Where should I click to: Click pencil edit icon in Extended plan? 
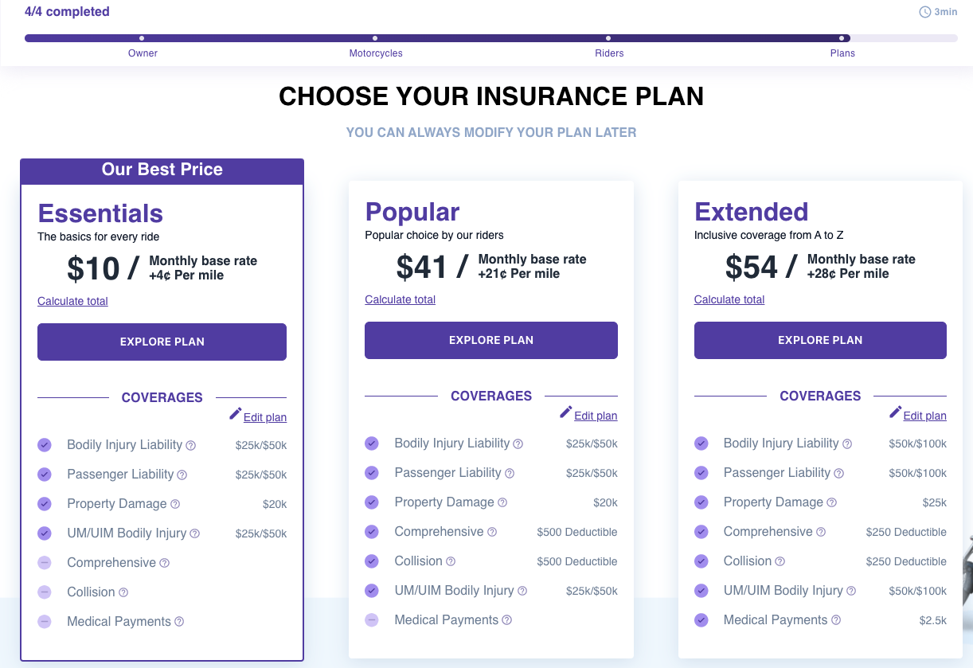pyautogui.click(x=895, y=412)
